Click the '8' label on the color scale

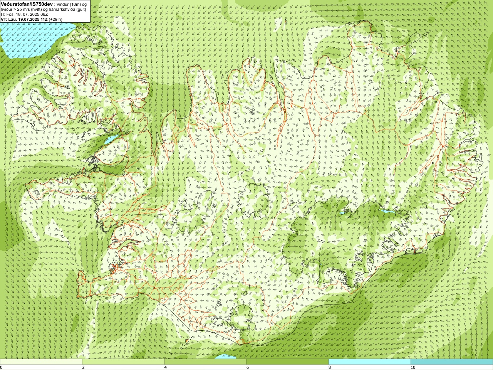(x=330, y=367)
